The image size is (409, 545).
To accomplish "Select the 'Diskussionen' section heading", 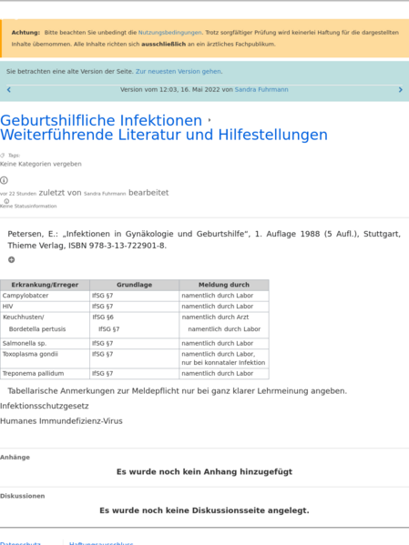I will click(x=22, y=496).
